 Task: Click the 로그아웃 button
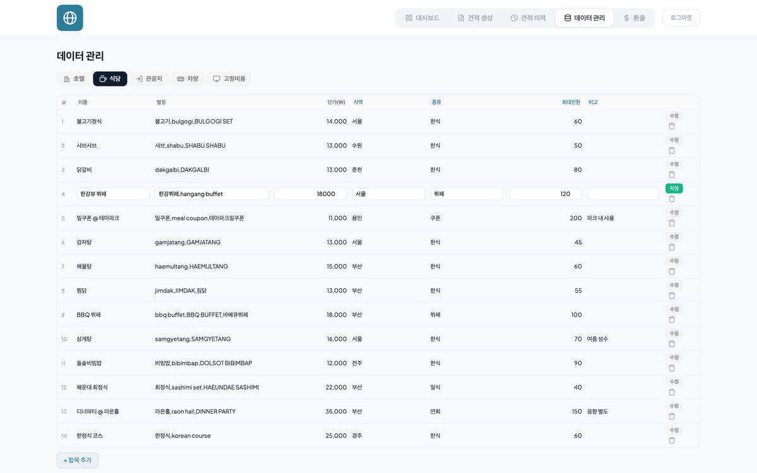coord(681,18)
